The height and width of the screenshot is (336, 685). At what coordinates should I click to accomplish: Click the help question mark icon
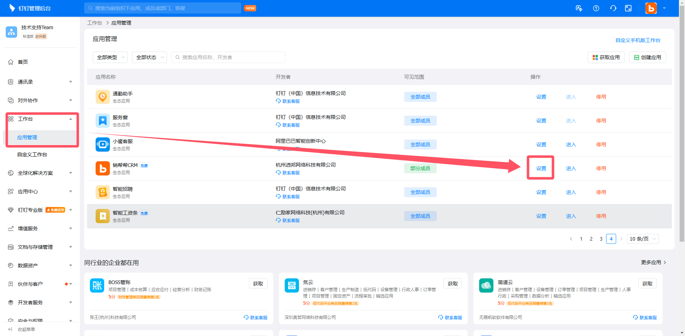(596, 8)
